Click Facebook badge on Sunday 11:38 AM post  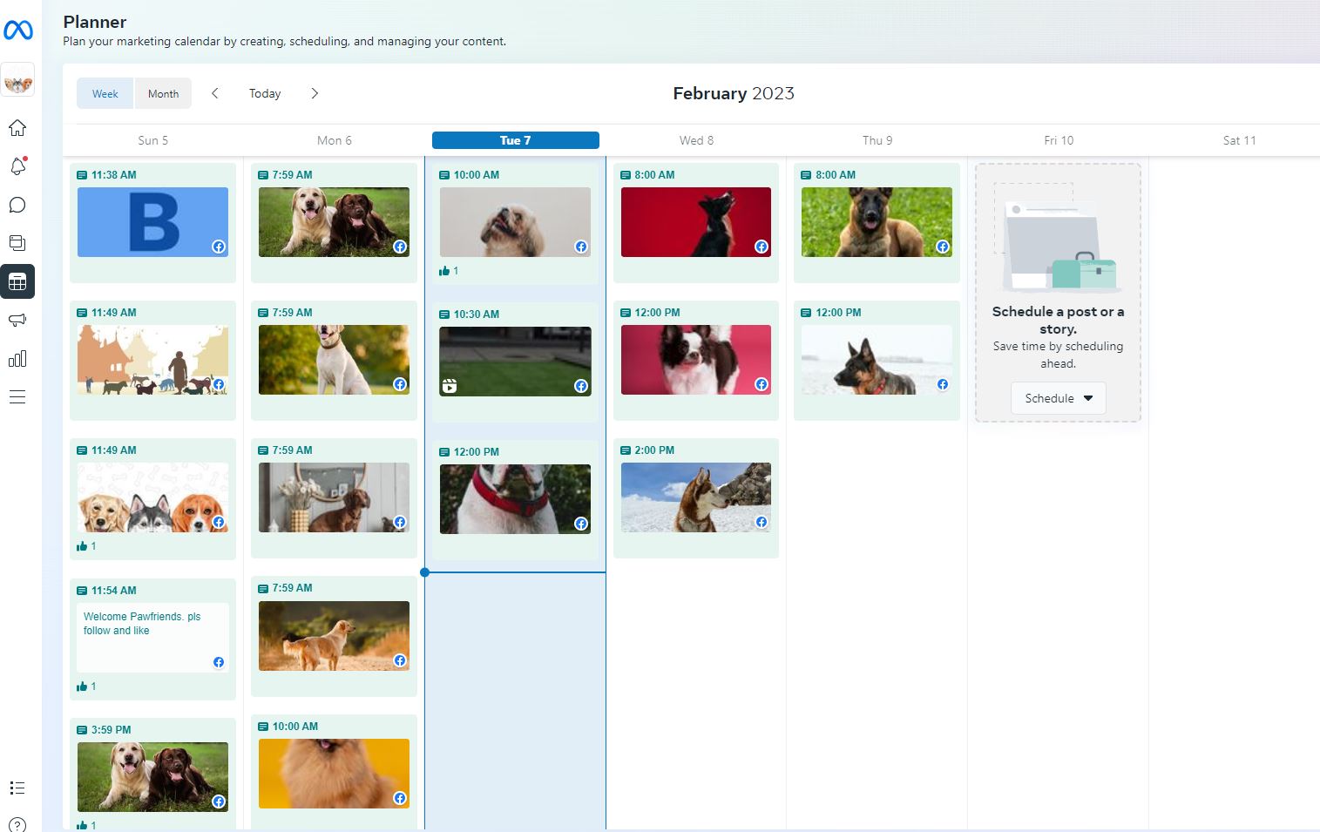[219, 247]
